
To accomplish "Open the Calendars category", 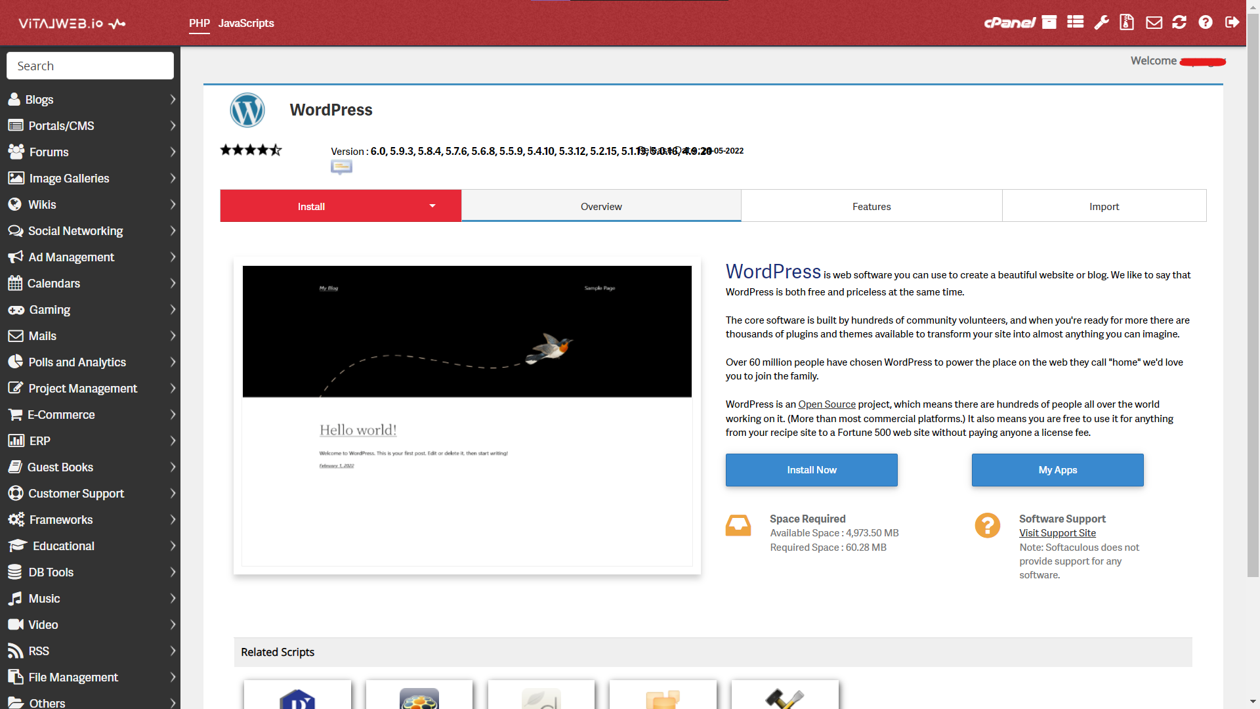I will (x=91, y=284).
